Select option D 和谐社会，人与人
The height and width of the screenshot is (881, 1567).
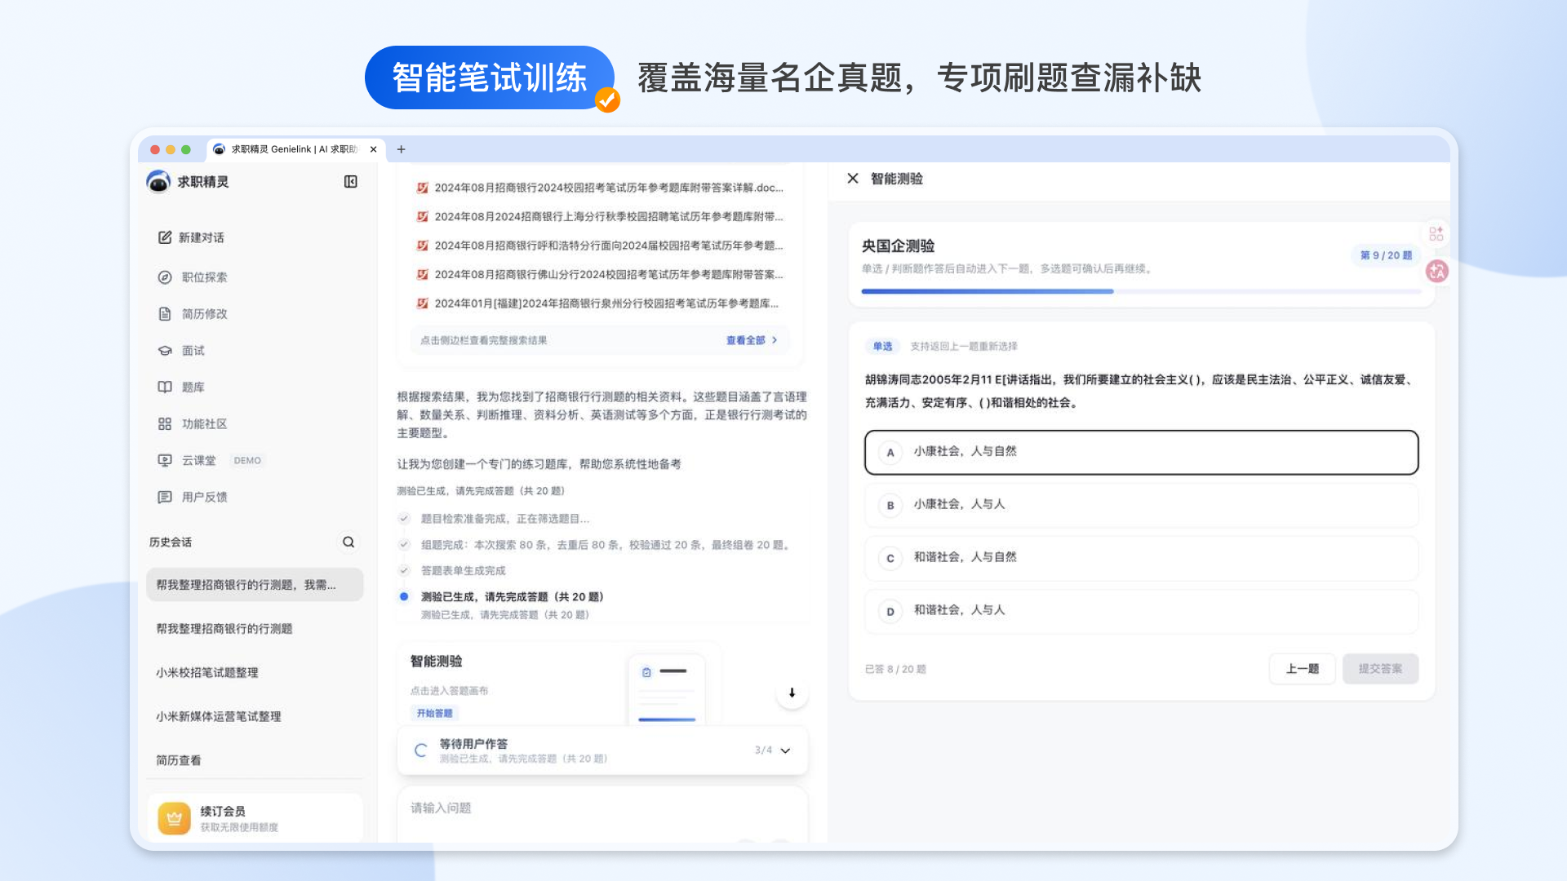(x=1141, y=611)
